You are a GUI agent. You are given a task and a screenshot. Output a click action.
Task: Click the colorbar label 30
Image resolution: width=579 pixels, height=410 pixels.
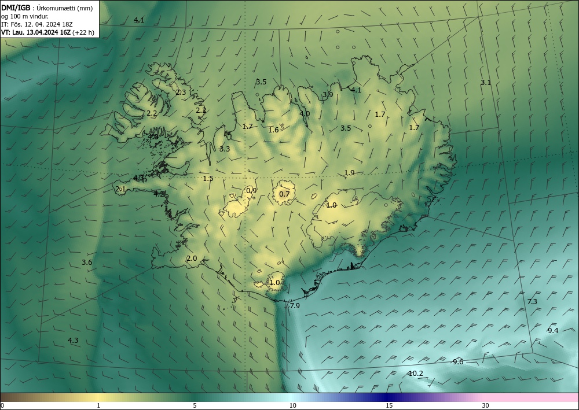tap(485, 405)
